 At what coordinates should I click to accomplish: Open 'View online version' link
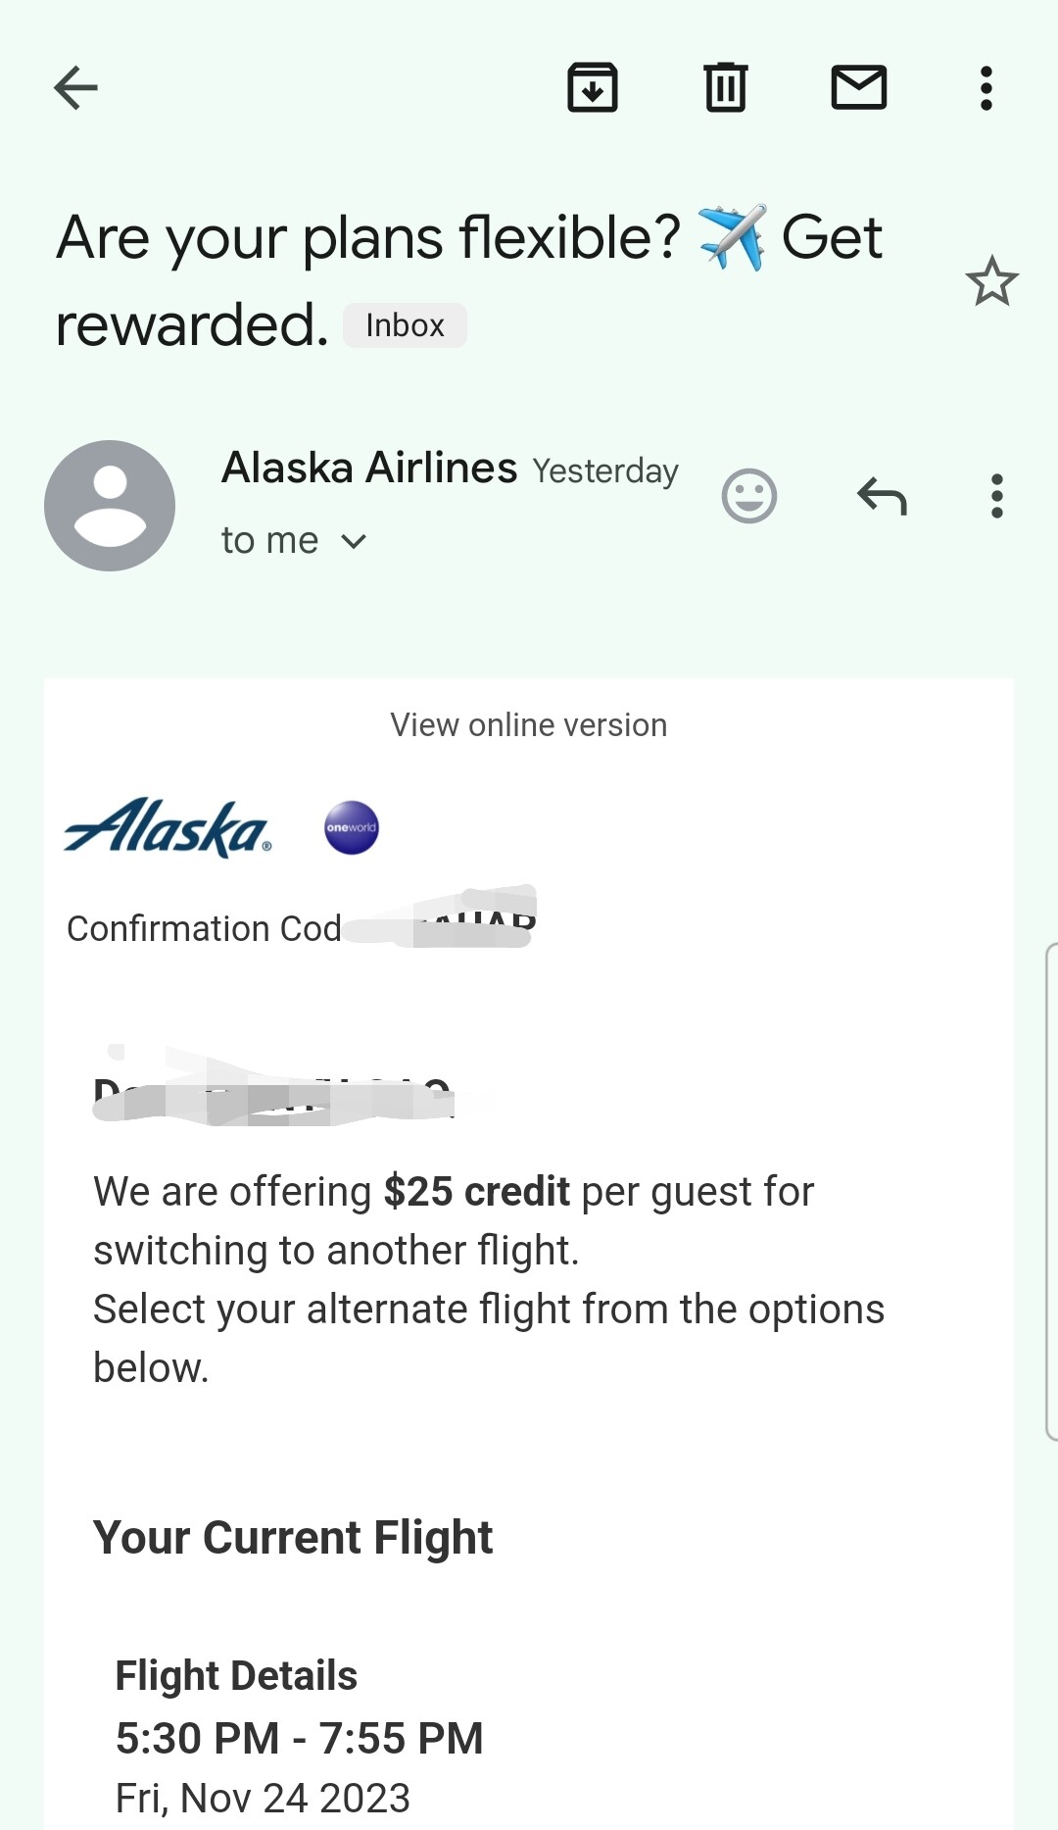[x=529, y=725]
